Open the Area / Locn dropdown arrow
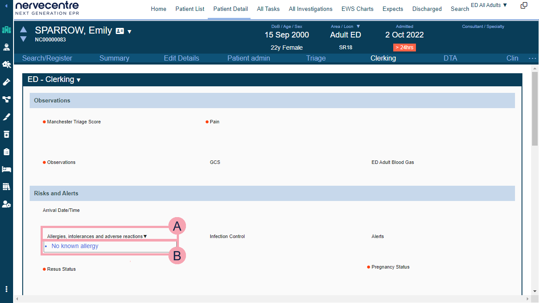Screen dimensions: 539x303 [358, 27]
